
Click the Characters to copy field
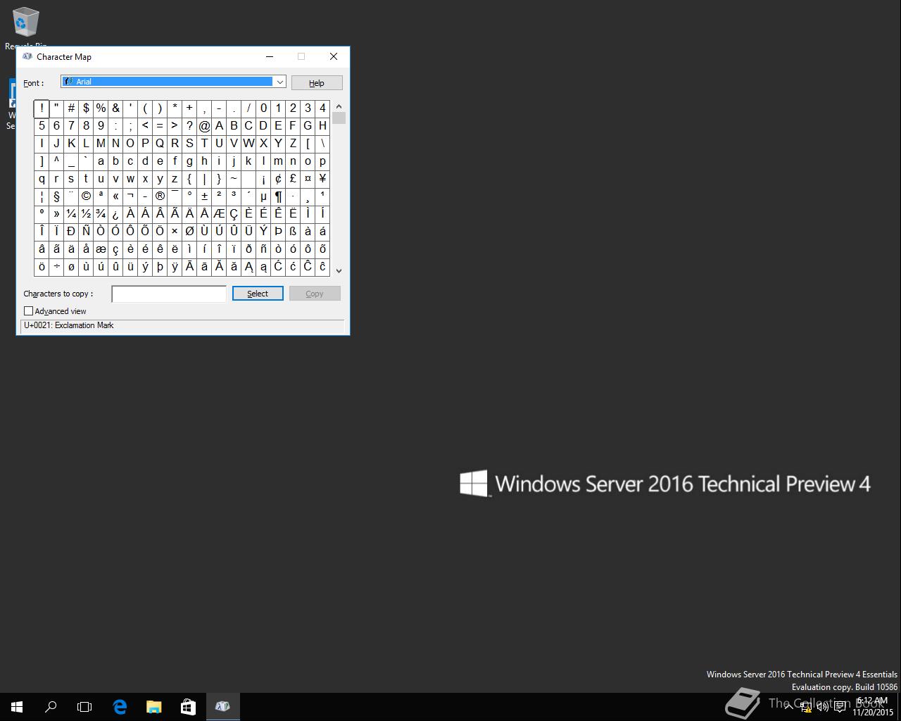tap(169, 294)
